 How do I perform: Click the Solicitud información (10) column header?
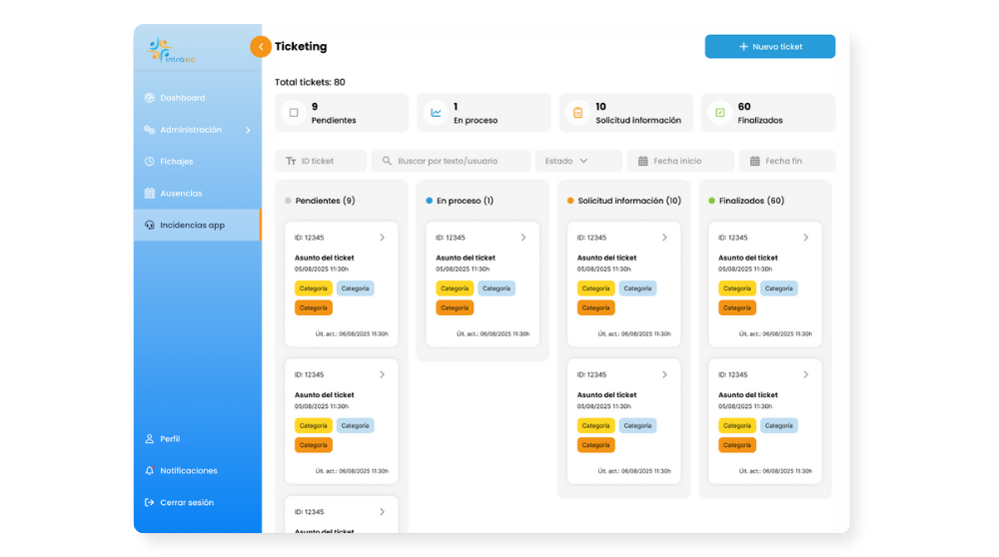629,201
